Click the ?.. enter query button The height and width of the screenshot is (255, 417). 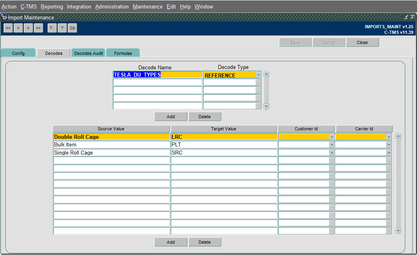click(52, 28)
